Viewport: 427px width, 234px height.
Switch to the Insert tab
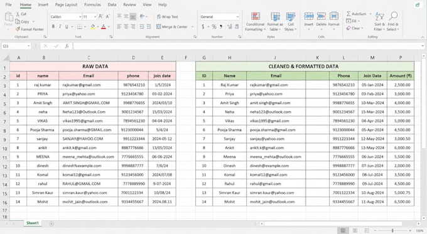pyautogui.click(x=43, y=4)
